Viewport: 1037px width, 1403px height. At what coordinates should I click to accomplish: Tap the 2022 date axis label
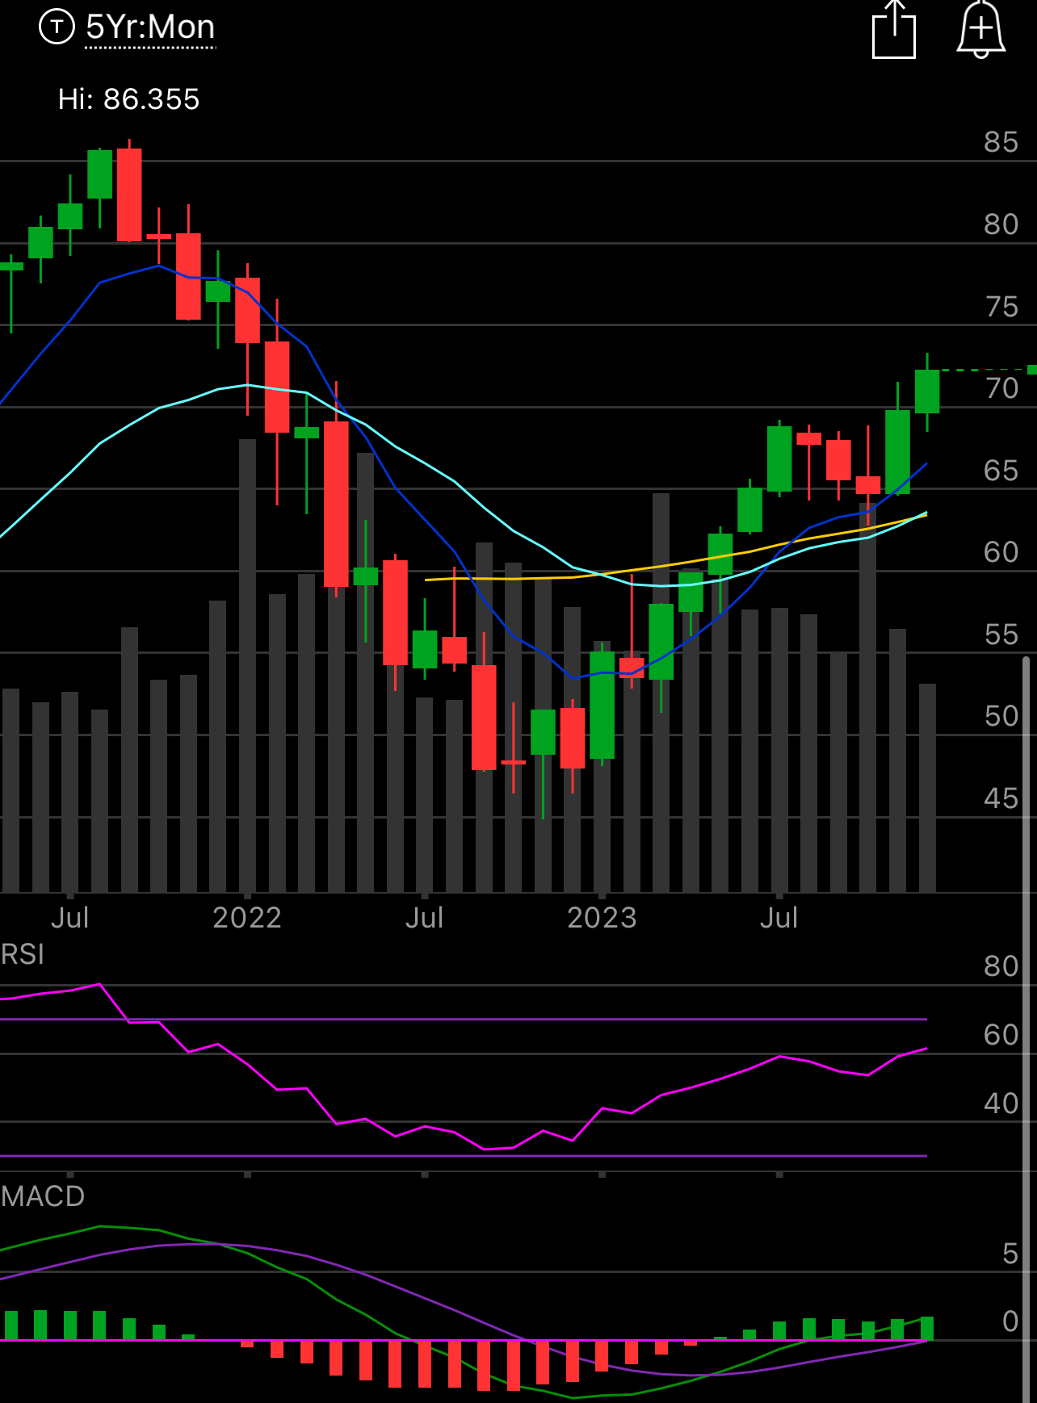coord(247,918)
